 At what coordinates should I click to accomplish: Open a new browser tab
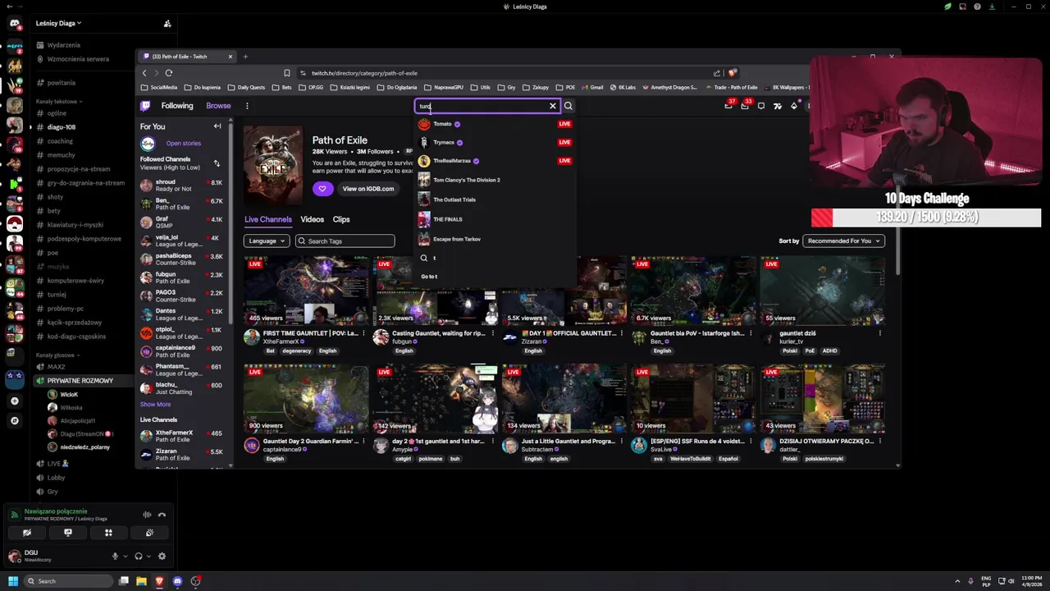245,57
